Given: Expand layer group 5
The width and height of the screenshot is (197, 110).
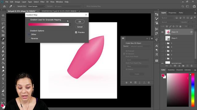Looking at the screenshot, I should (166, 43).
